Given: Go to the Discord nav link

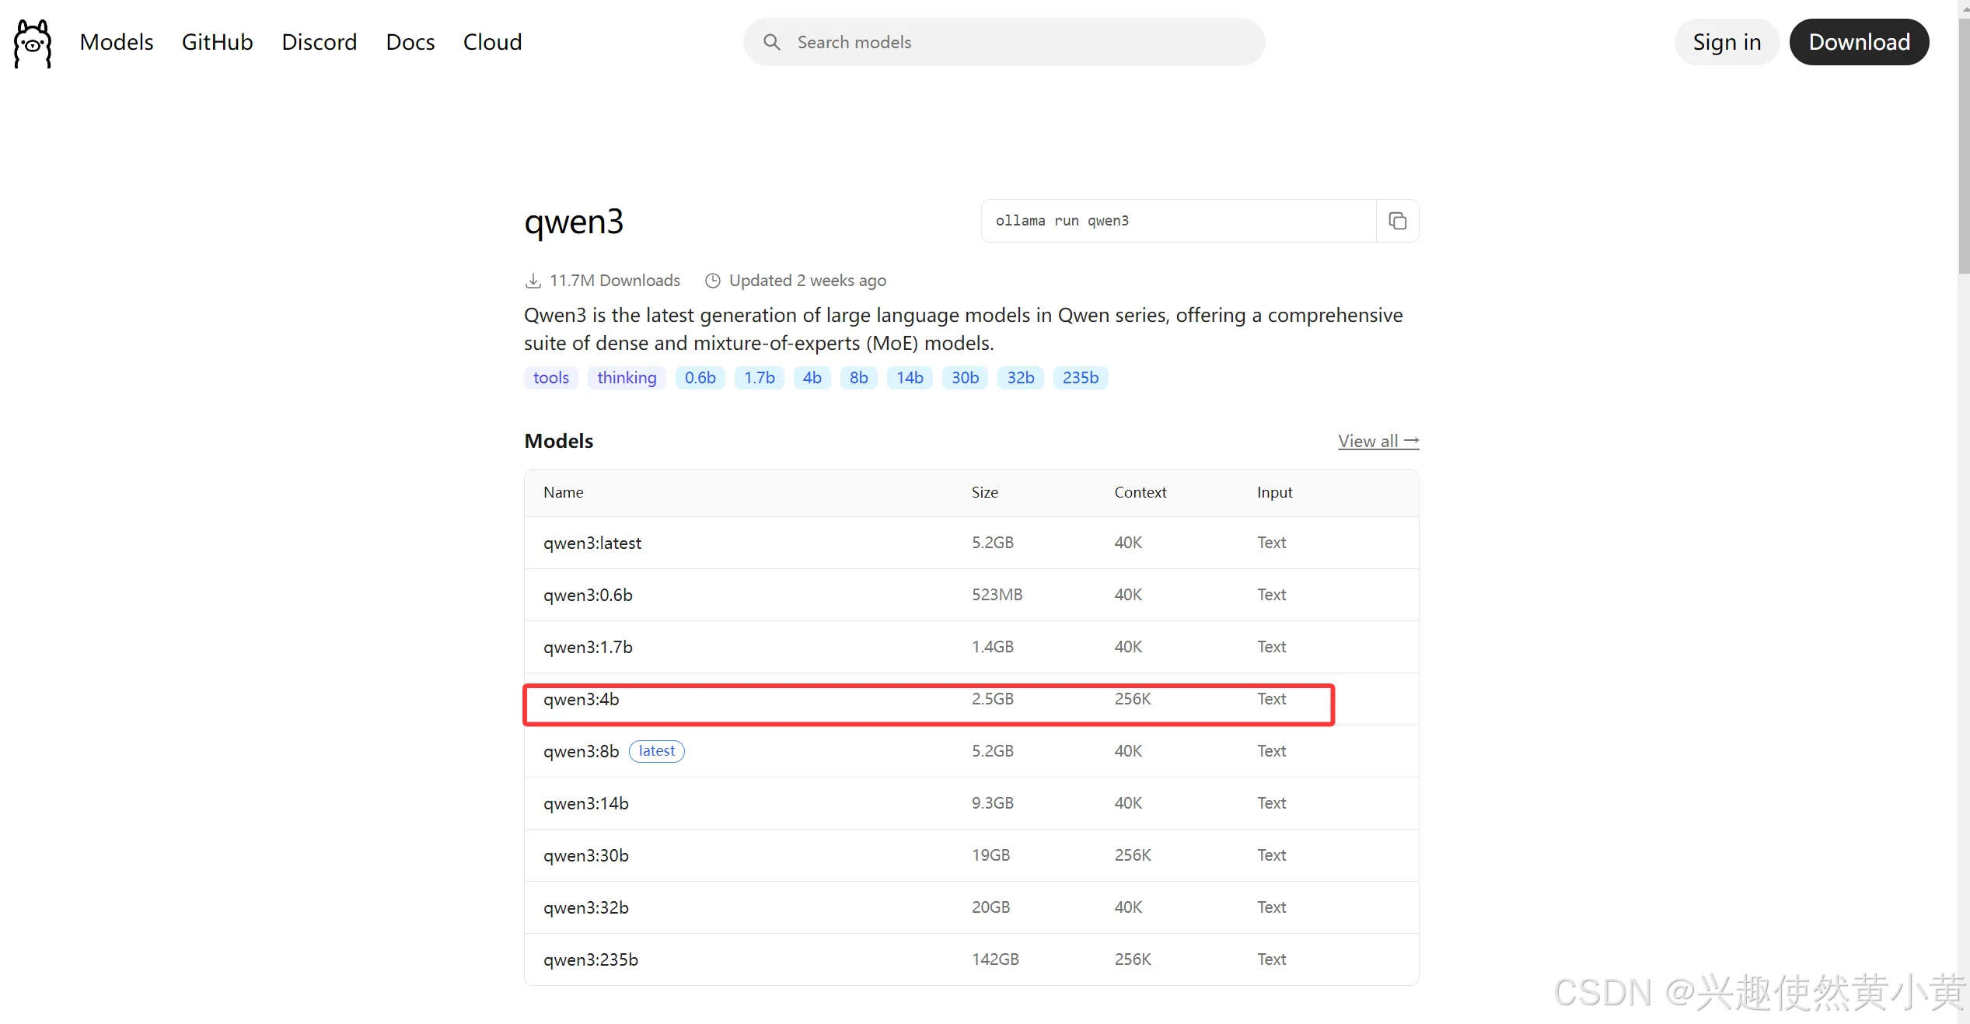Looking at the screenshot, I should point(320,42).
